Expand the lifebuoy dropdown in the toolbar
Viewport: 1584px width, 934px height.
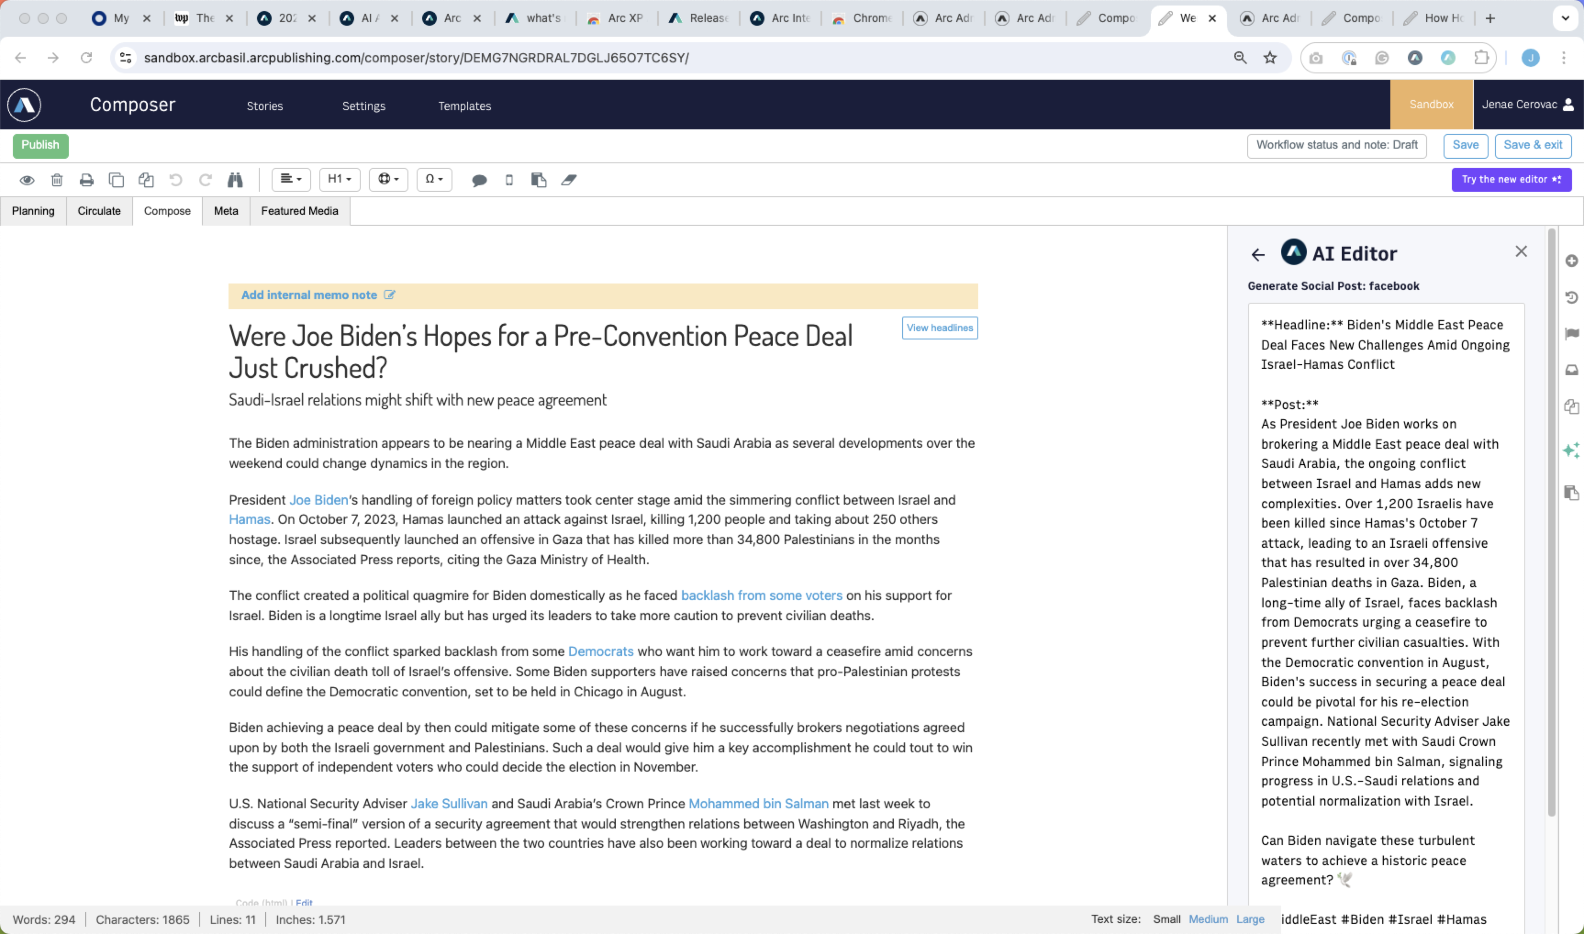tap(389, 179)
